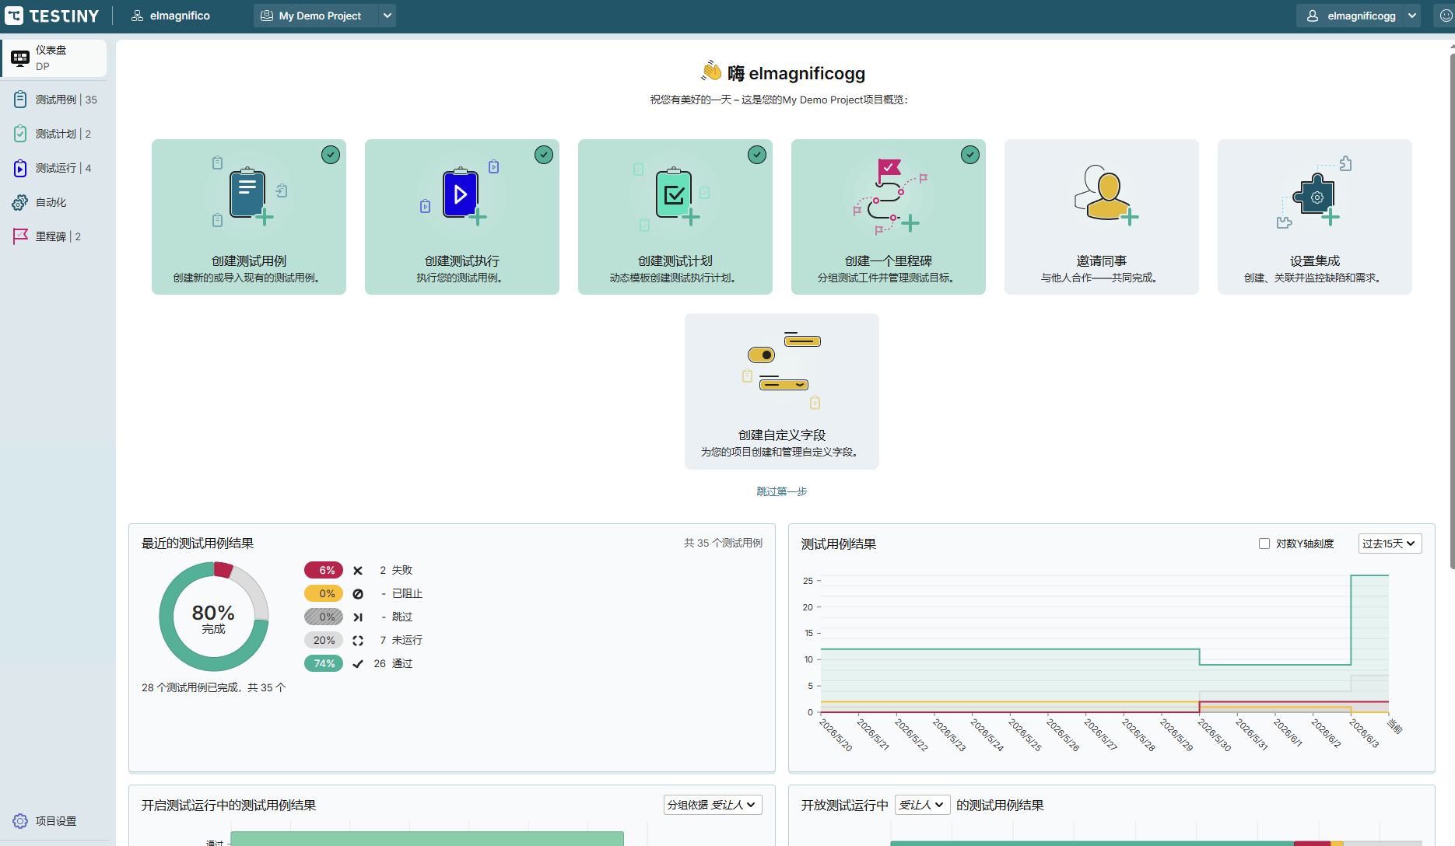Open the 分组依据 受让人 dropdown

713,805
